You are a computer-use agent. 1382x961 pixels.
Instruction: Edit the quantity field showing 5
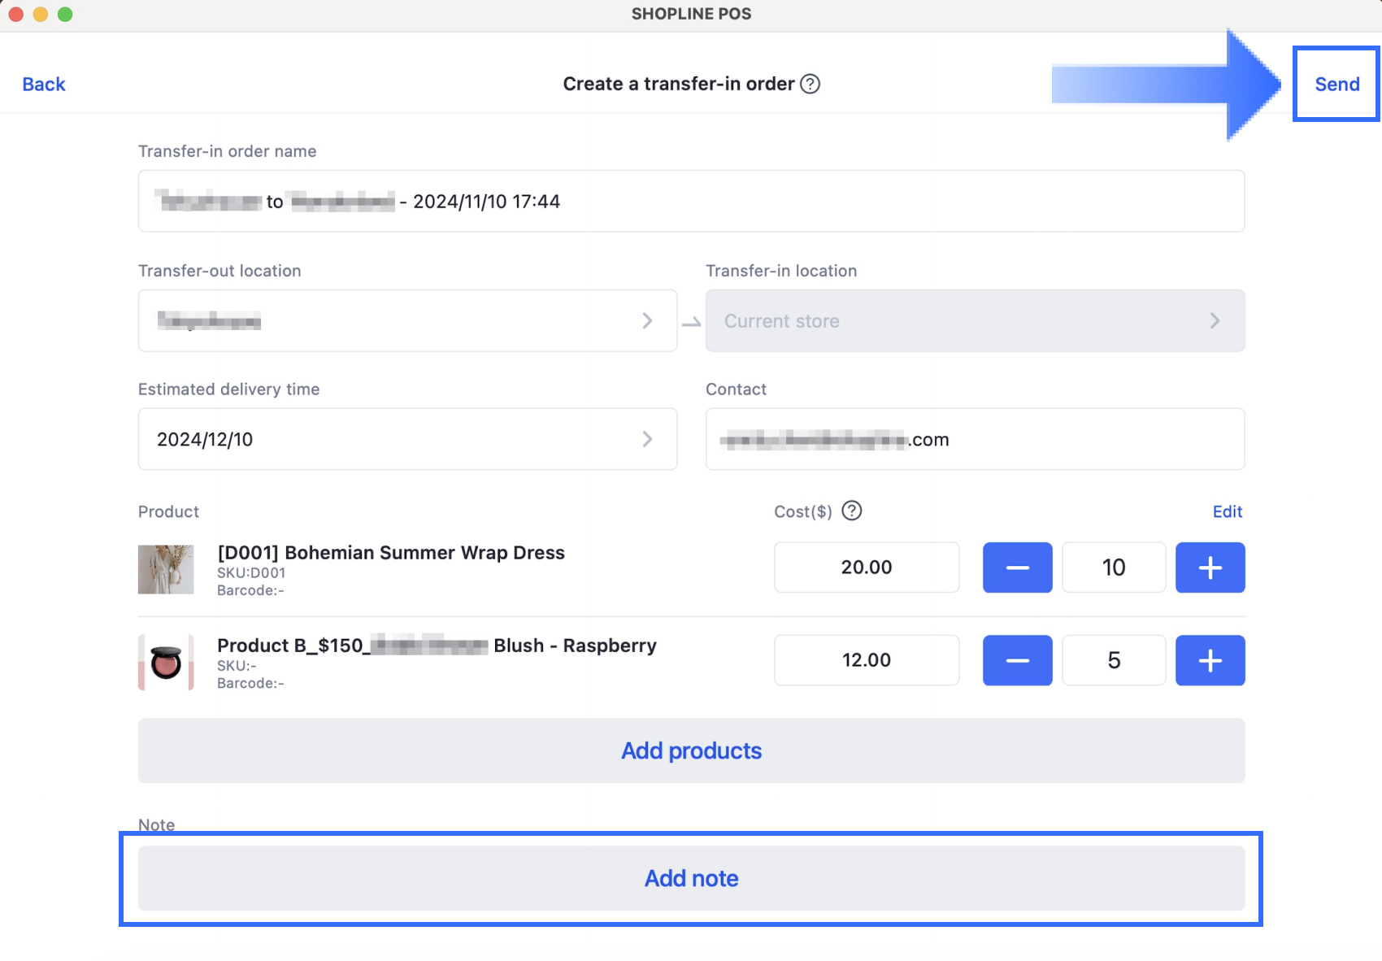pyautogui.click(x=1113, y=660)
